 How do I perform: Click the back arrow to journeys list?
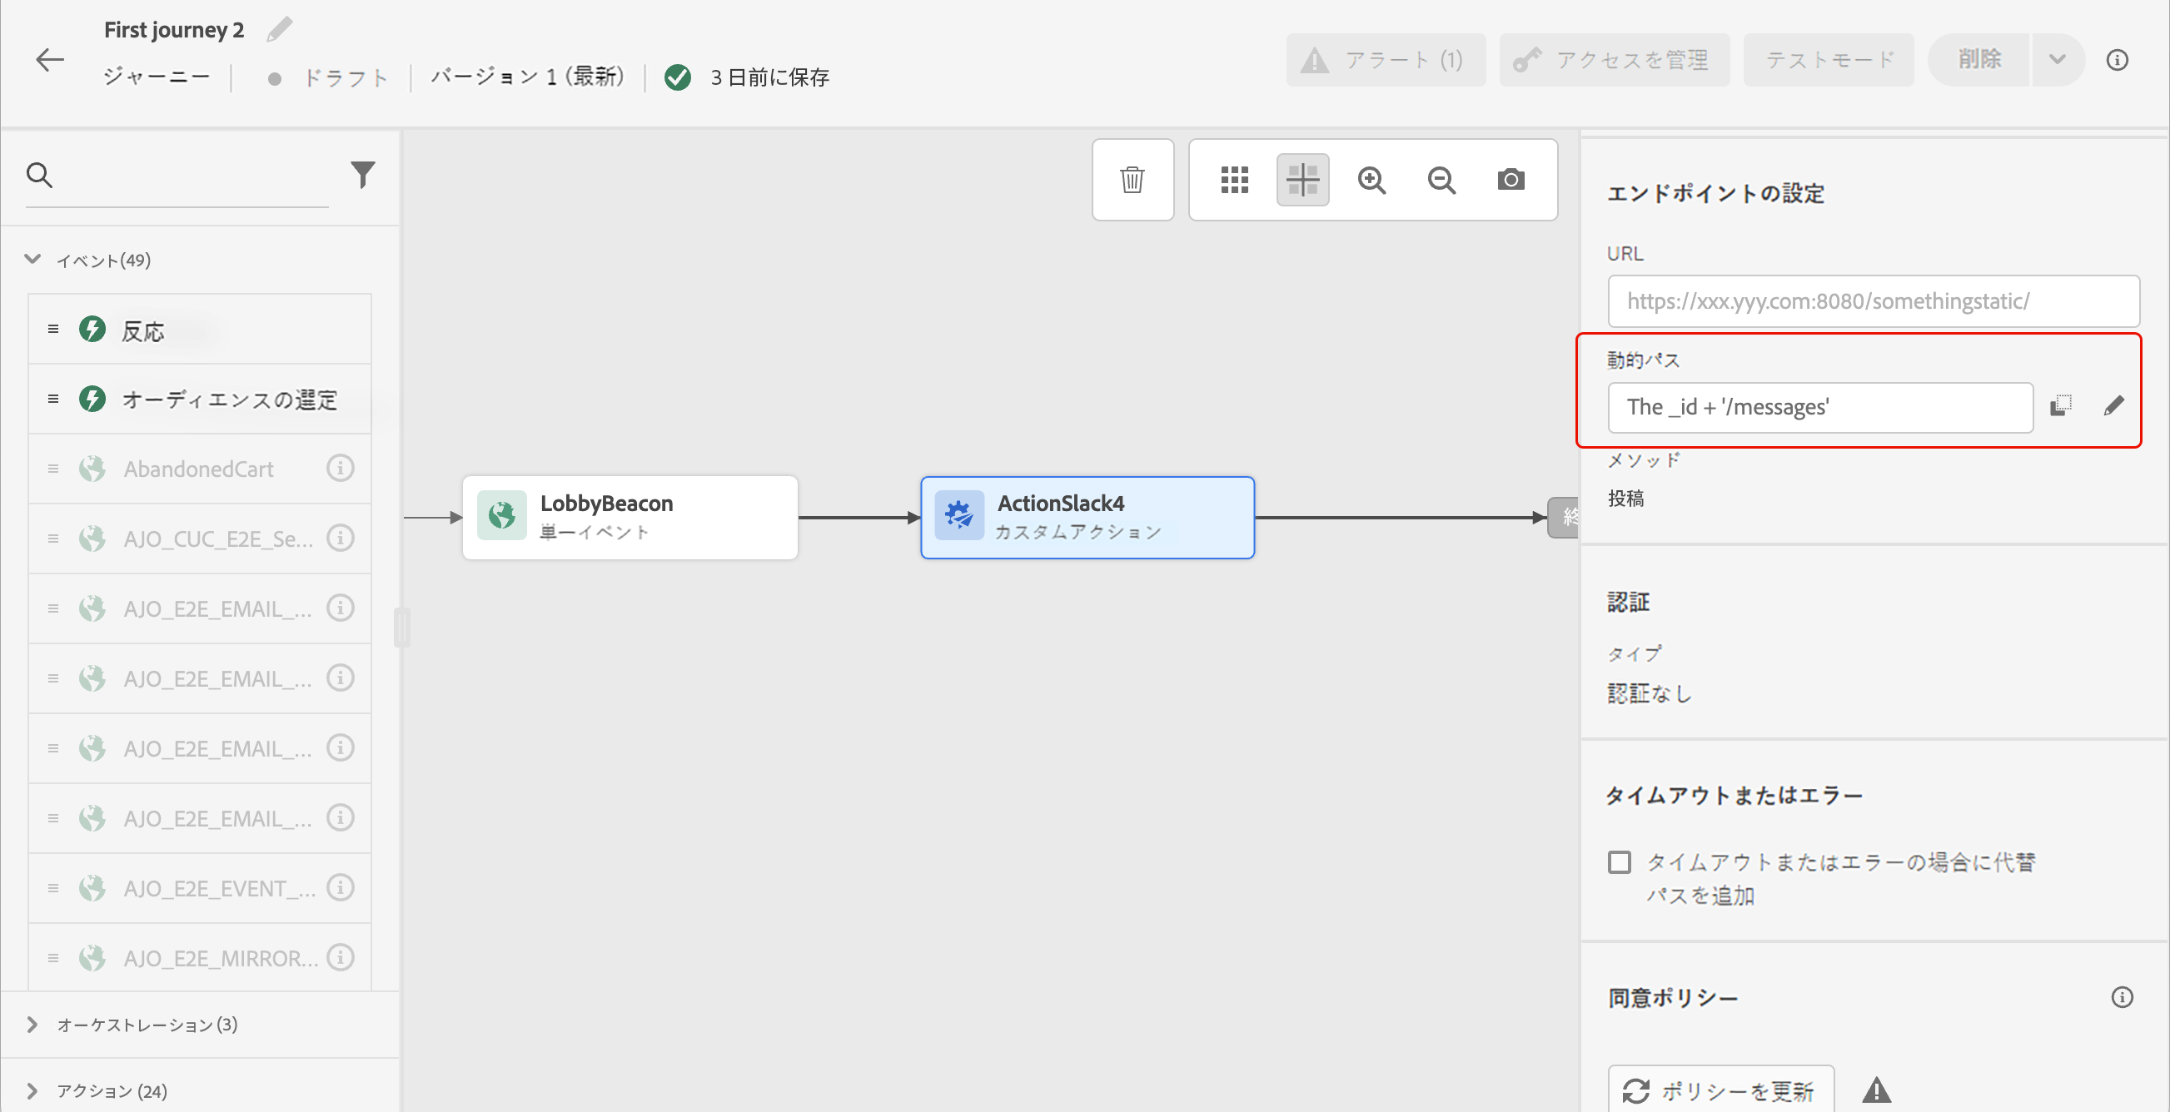tap(50, 60)
